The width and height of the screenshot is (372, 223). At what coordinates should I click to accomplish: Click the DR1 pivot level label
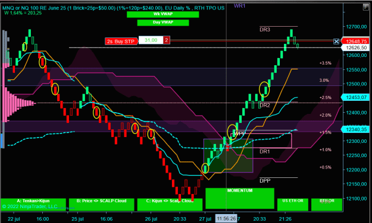(265, 151)
